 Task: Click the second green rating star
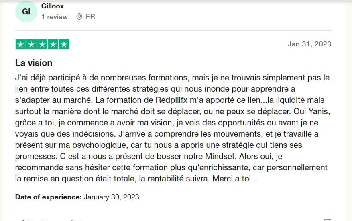[31, 44]
